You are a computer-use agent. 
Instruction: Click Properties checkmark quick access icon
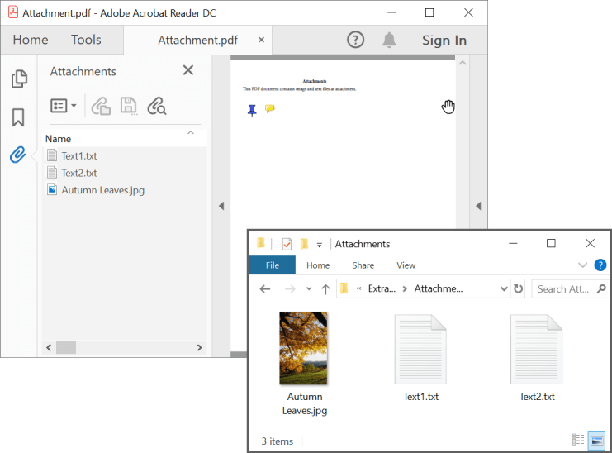287,244
